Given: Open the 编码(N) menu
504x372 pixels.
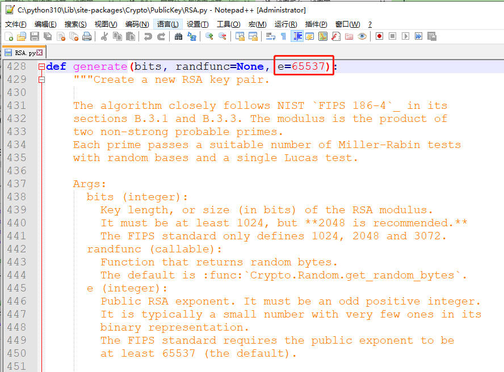Looking at the screenshot, I should pos(137,24).
